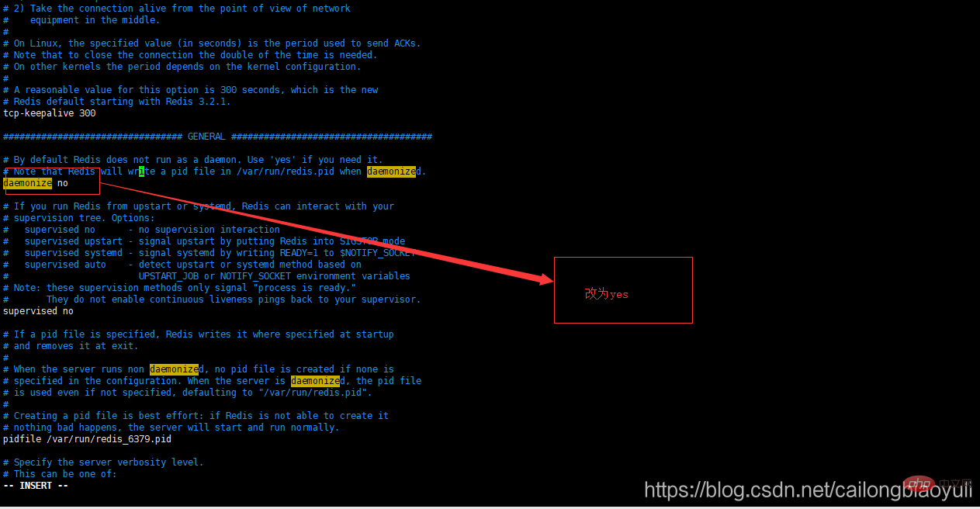Click the php中文网 logo watermark
The width and height of the screenshot is (980, 509).
pos(939,484)
